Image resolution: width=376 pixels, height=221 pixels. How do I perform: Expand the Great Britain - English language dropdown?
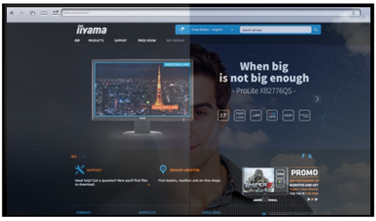(212, 30)
